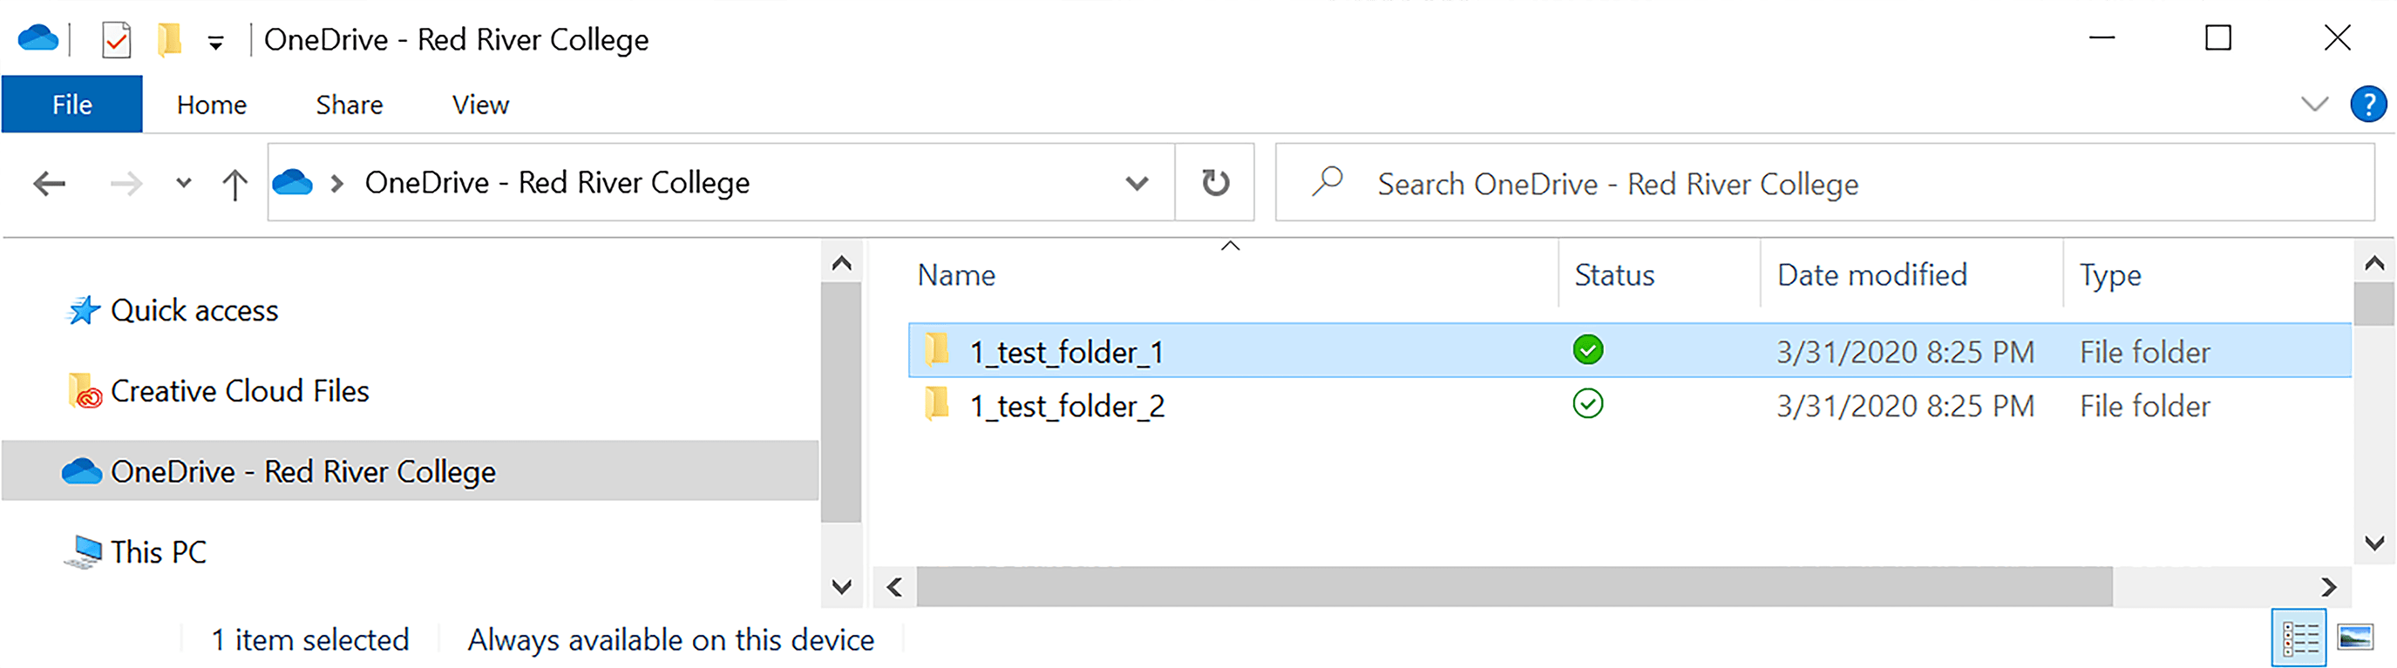2397x668 pixels.
Task: Navigate up one level with the up arrow
Action: click(x=234, y=182)
